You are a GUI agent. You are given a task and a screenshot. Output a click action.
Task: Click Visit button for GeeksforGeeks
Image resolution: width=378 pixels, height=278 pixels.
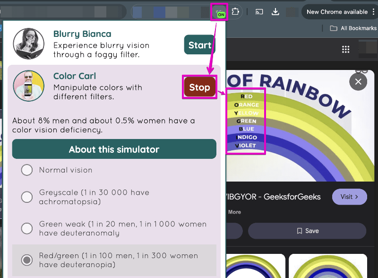pos(350,197)
